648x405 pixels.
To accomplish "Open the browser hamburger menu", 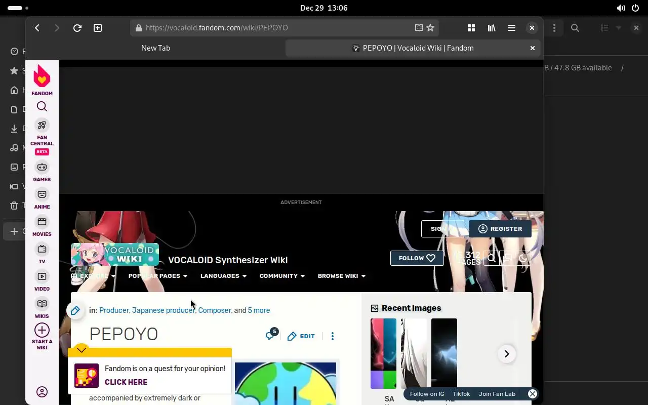I will point(512,28).
